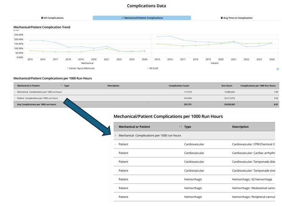Click the header plus icon in enlarged table

coord(115,127)
